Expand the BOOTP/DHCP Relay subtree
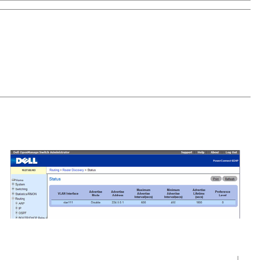The image size is (261, 260). coord(17,217)
